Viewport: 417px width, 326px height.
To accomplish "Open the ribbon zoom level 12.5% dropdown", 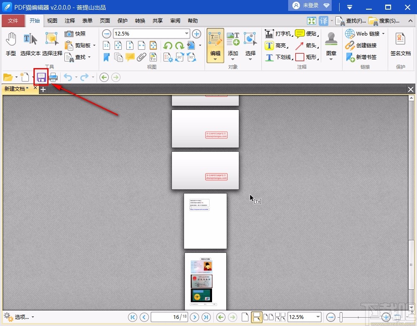I will click(187, 34).
